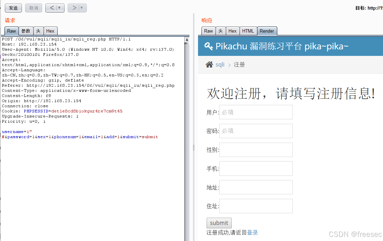Click the request scrollbar up arrow
The image size is (383, 241).
[x=187, y=39]
